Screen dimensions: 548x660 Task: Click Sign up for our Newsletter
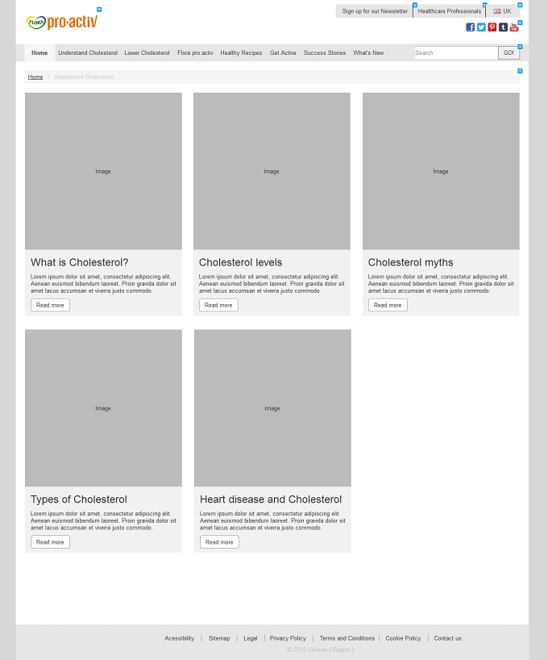(374, 11)
